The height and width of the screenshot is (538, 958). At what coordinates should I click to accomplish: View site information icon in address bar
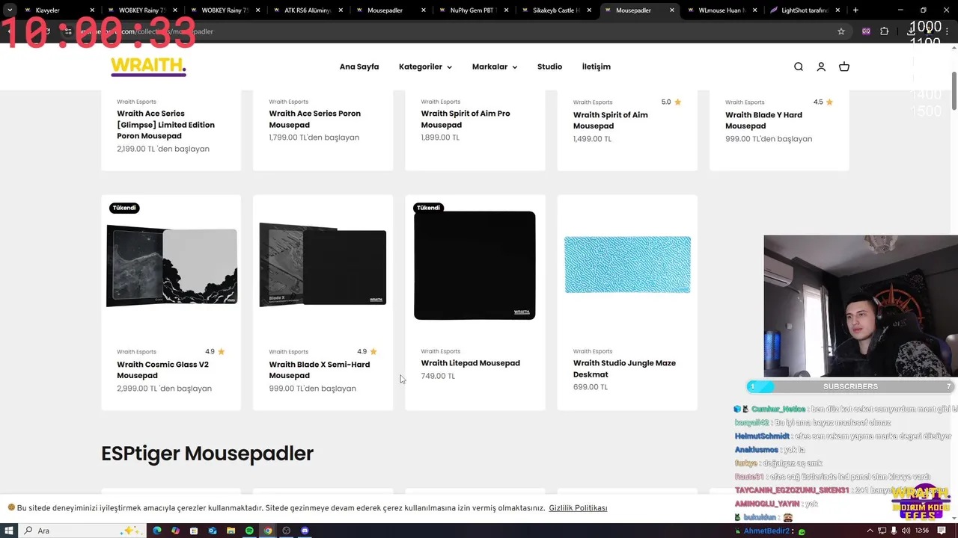point(67,31)
